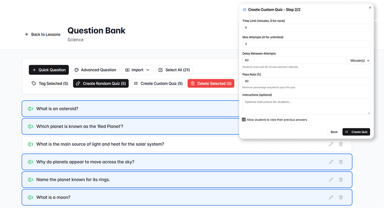This screenshot has height=208, width=384.
Task: Go back to lessons via the Back to Lessons link
Action: coord(43,34)
